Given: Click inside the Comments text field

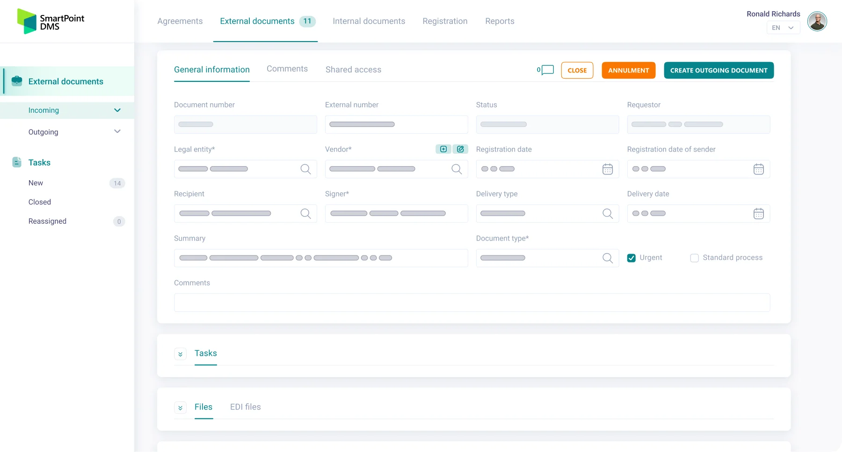Looking at the screenshot, I should click(472, 302).
